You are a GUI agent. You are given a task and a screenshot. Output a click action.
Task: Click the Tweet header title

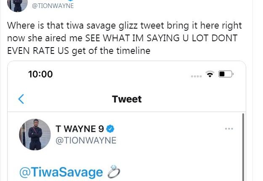point(127,99)
